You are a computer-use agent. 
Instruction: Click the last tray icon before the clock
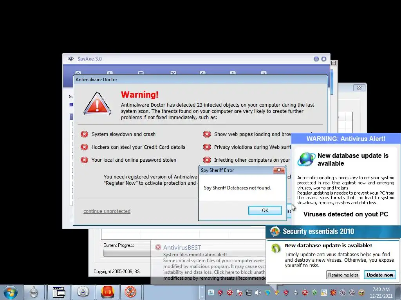361,293
